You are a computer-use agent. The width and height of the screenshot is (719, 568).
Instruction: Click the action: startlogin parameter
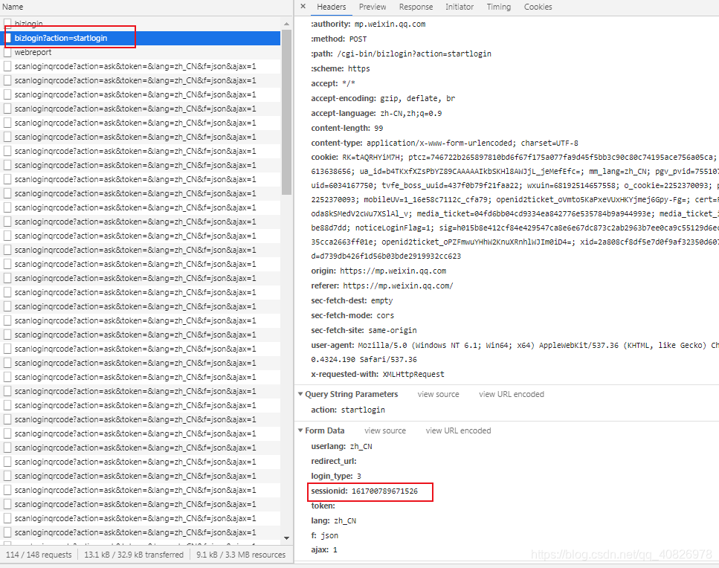click(347, 410)
